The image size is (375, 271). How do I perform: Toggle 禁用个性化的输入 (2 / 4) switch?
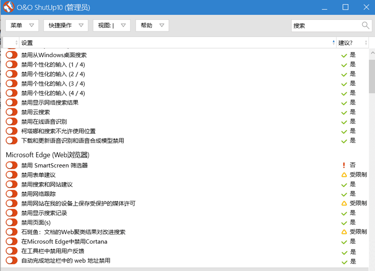pyautogui.click(x=11, y=74)
